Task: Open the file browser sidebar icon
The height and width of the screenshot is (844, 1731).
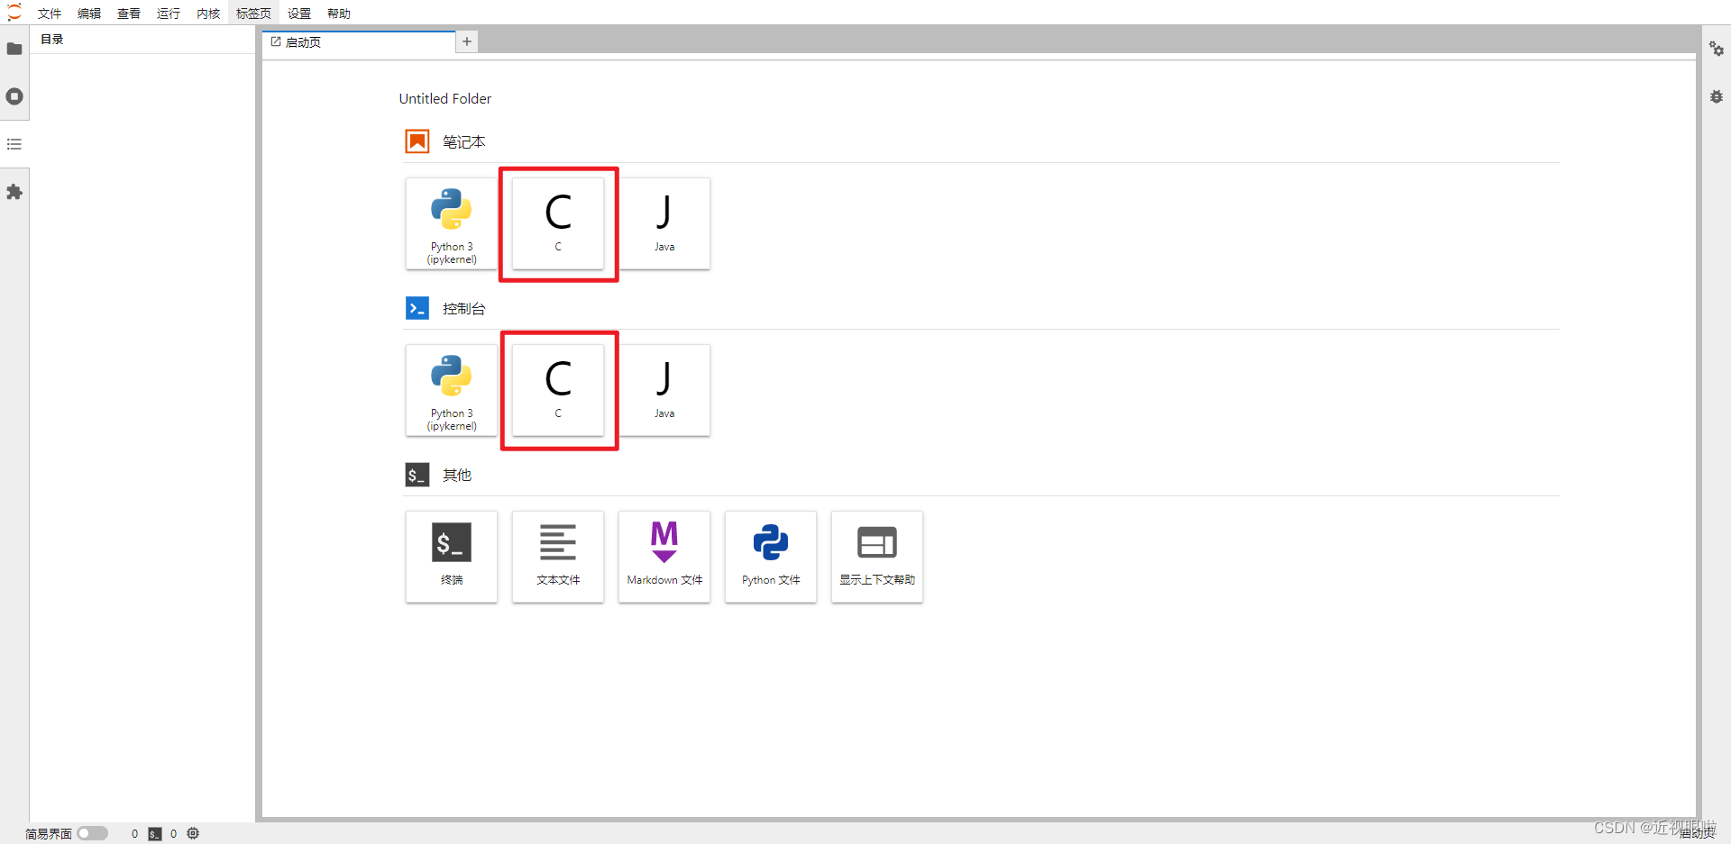Action: [x=14, y=49]
